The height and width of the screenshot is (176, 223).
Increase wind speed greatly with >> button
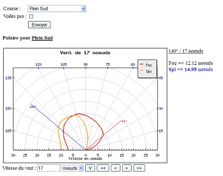139,168
